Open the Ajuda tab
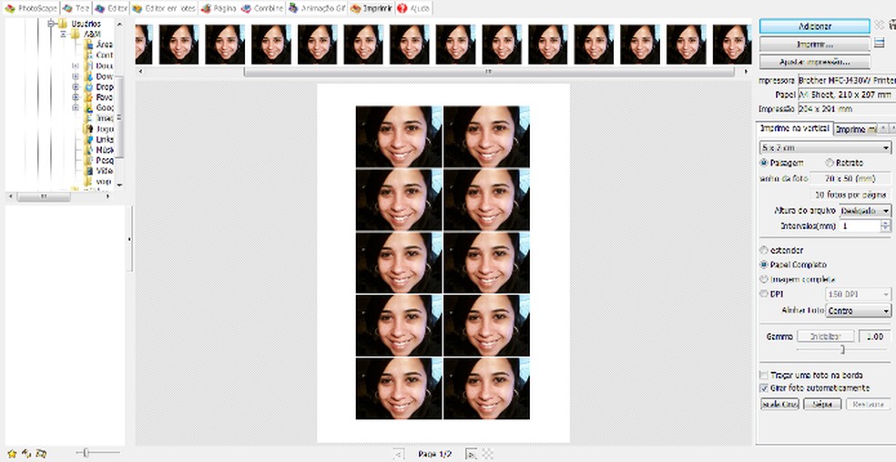The width and height of the screenshot is (896, 462). point(414,8)
